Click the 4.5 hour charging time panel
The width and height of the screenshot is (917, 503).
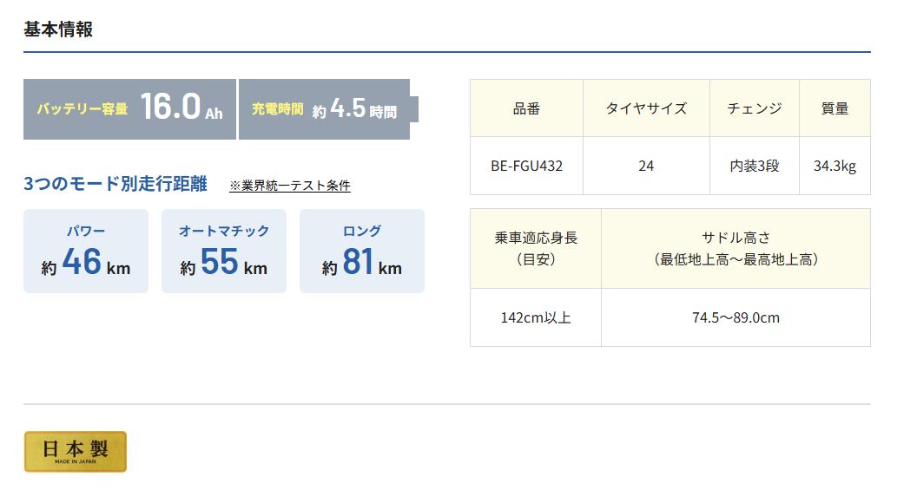324,109
